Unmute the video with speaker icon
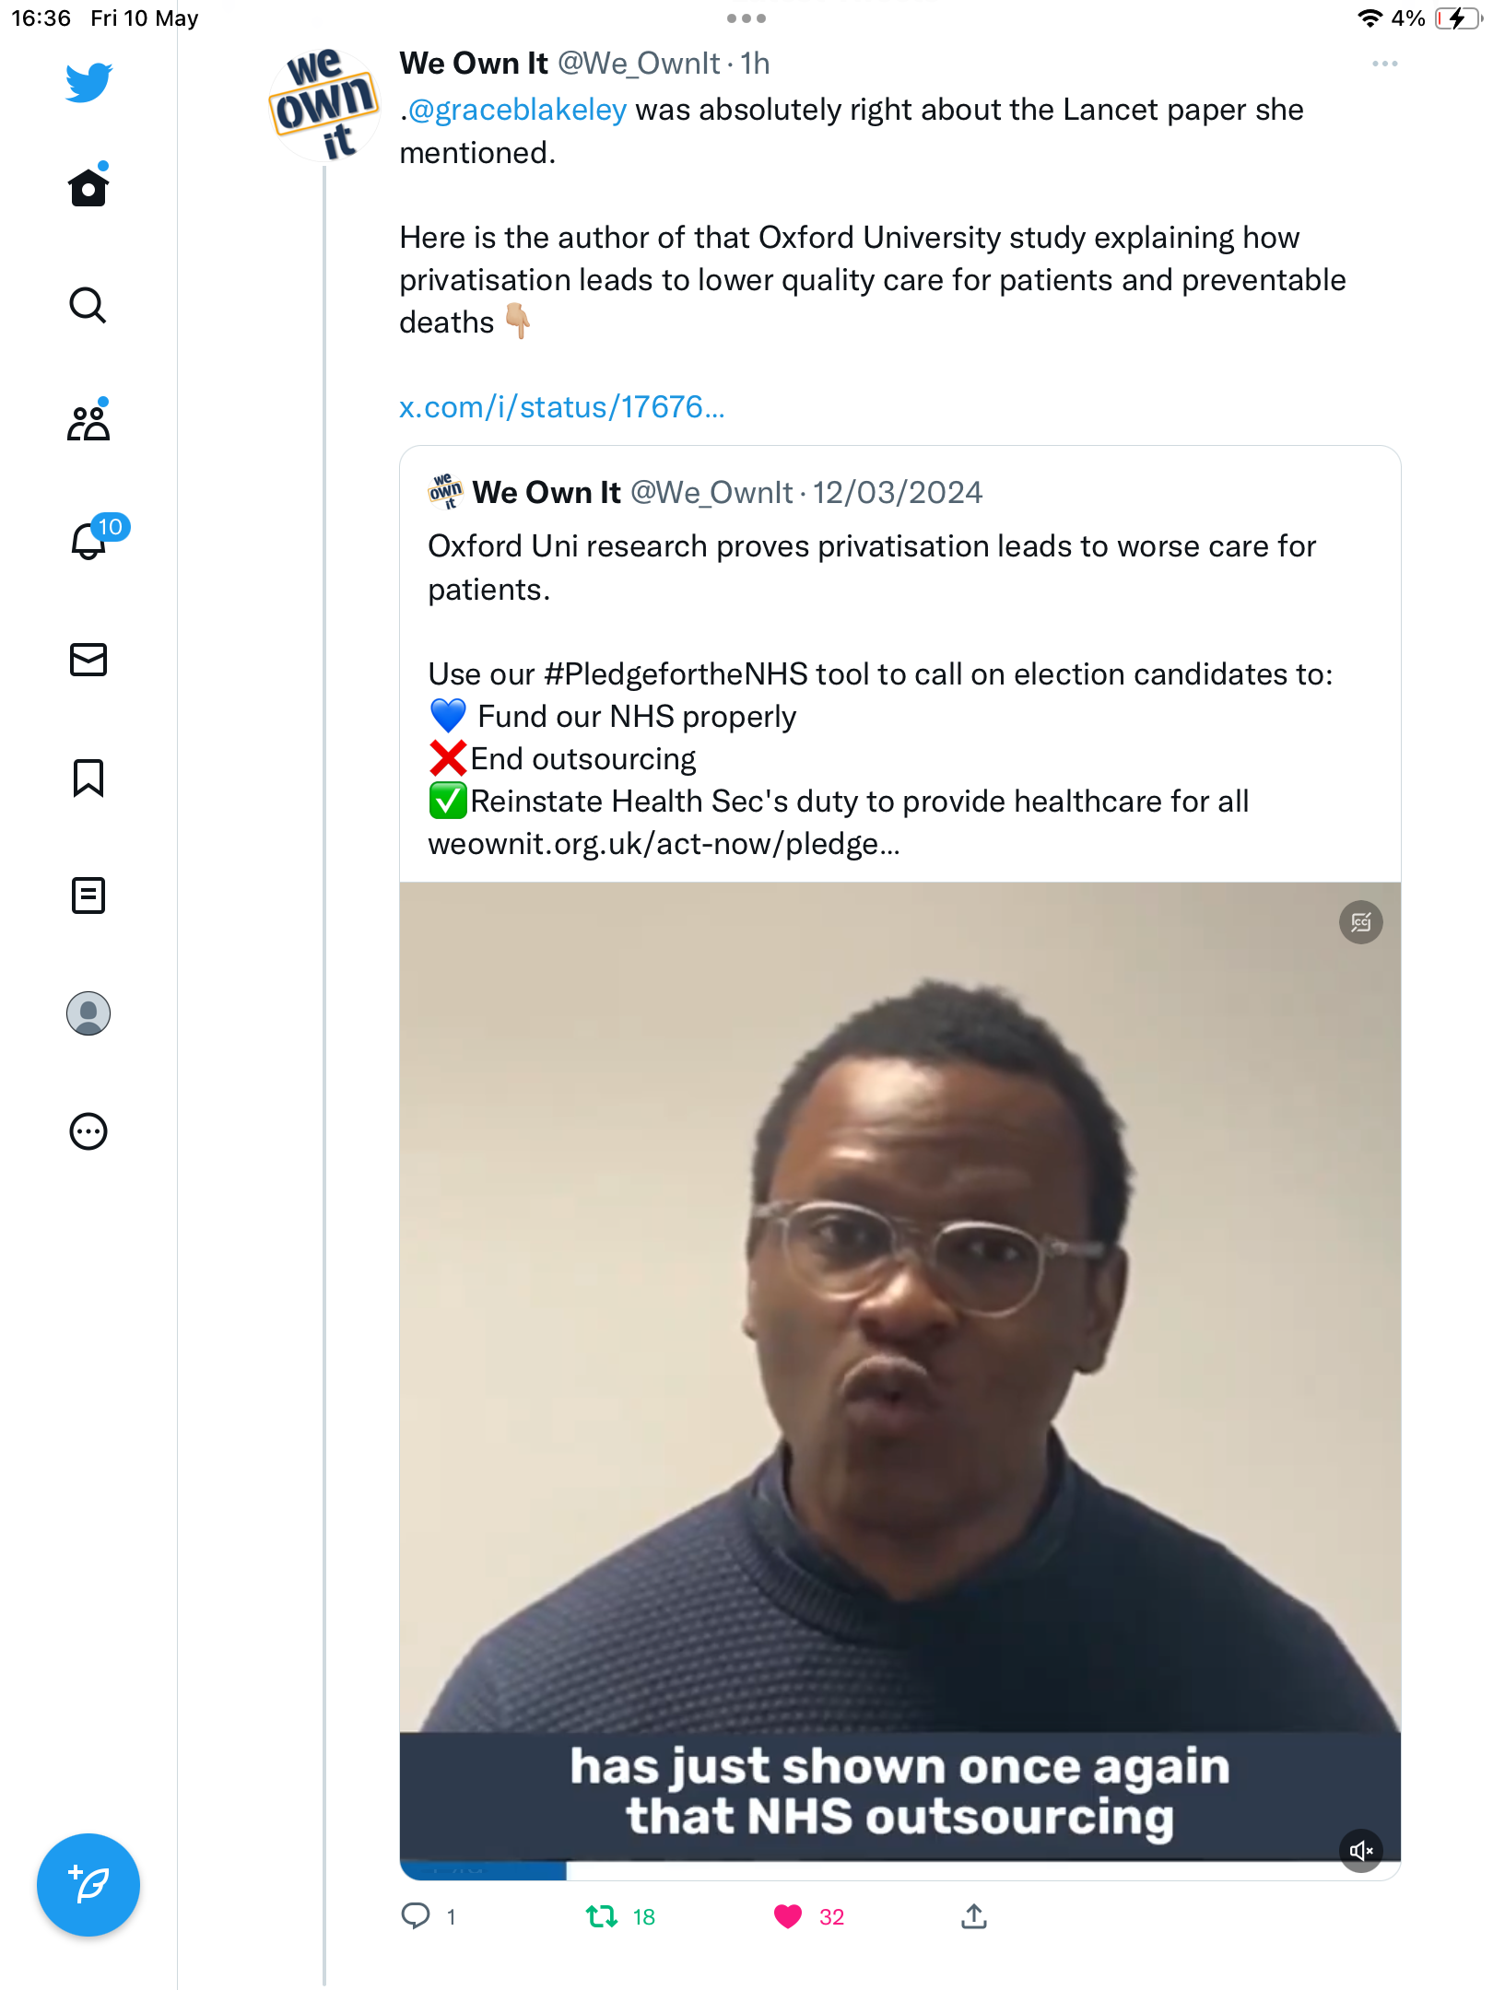The width and height of the screenshot is (1493, 1990). pyautogui.click(x=1361, y=1850)
